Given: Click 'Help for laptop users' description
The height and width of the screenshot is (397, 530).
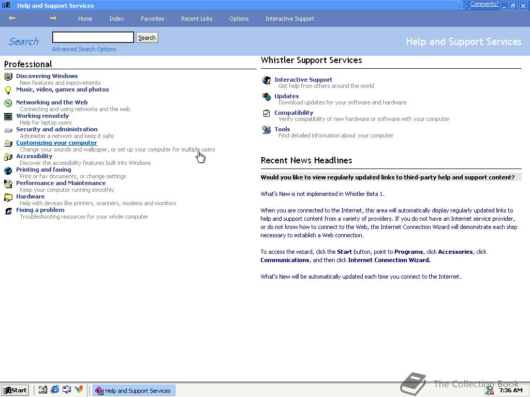Looking at the screenshot, I should [46, 123].
